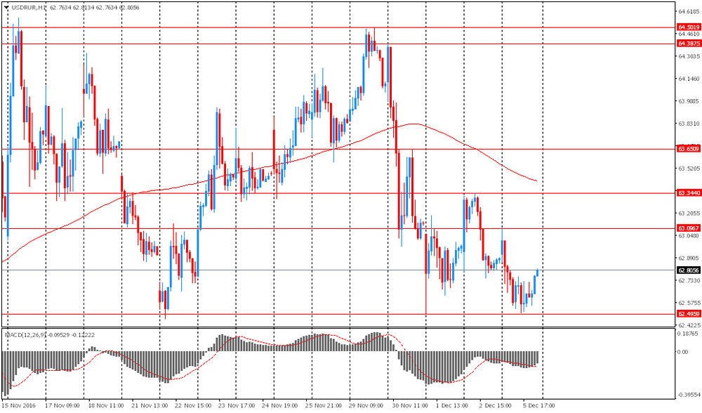
Task: Click the 64.3035 price scale value
Action: 689,56
